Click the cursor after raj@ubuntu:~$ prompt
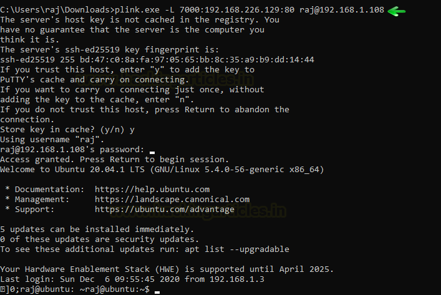Viewport: 441px width, 295px height. (157, 292)
